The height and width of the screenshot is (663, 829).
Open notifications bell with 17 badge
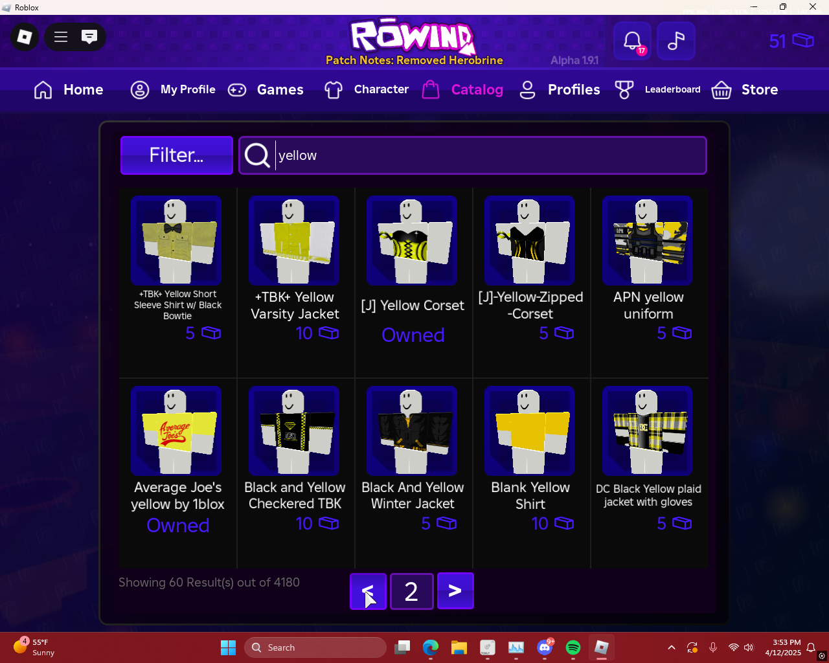click(x=633, y=41)
